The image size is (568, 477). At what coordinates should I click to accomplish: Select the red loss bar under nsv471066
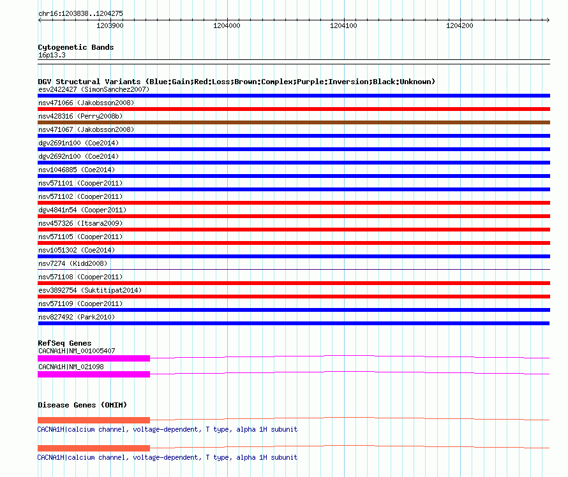pos(294,109)
